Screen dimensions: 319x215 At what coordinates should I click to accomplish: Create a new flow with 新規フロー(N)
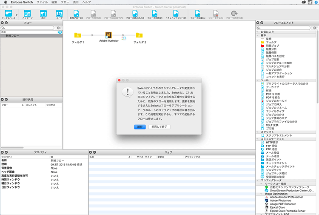pyautogui.click(x=76, y=14)
